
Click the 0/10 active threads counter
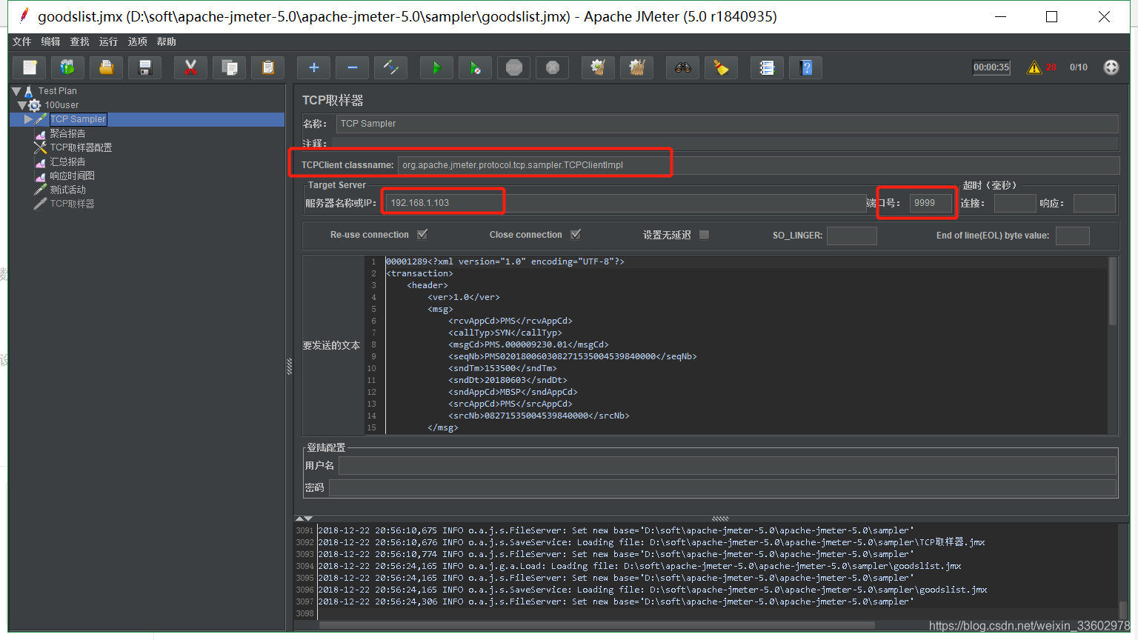[1079, 67]
